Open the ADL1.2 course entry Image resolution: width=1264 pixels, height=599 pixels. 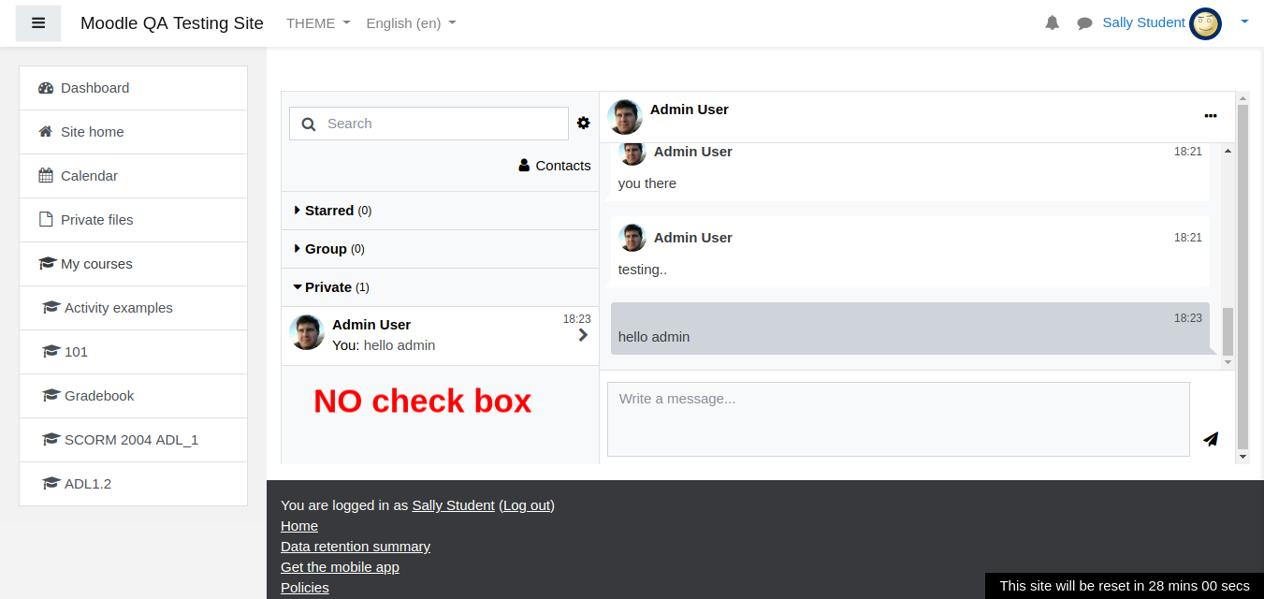coord(133,484)
